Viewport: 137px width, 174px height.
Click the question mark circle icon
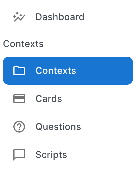point(19,127)
